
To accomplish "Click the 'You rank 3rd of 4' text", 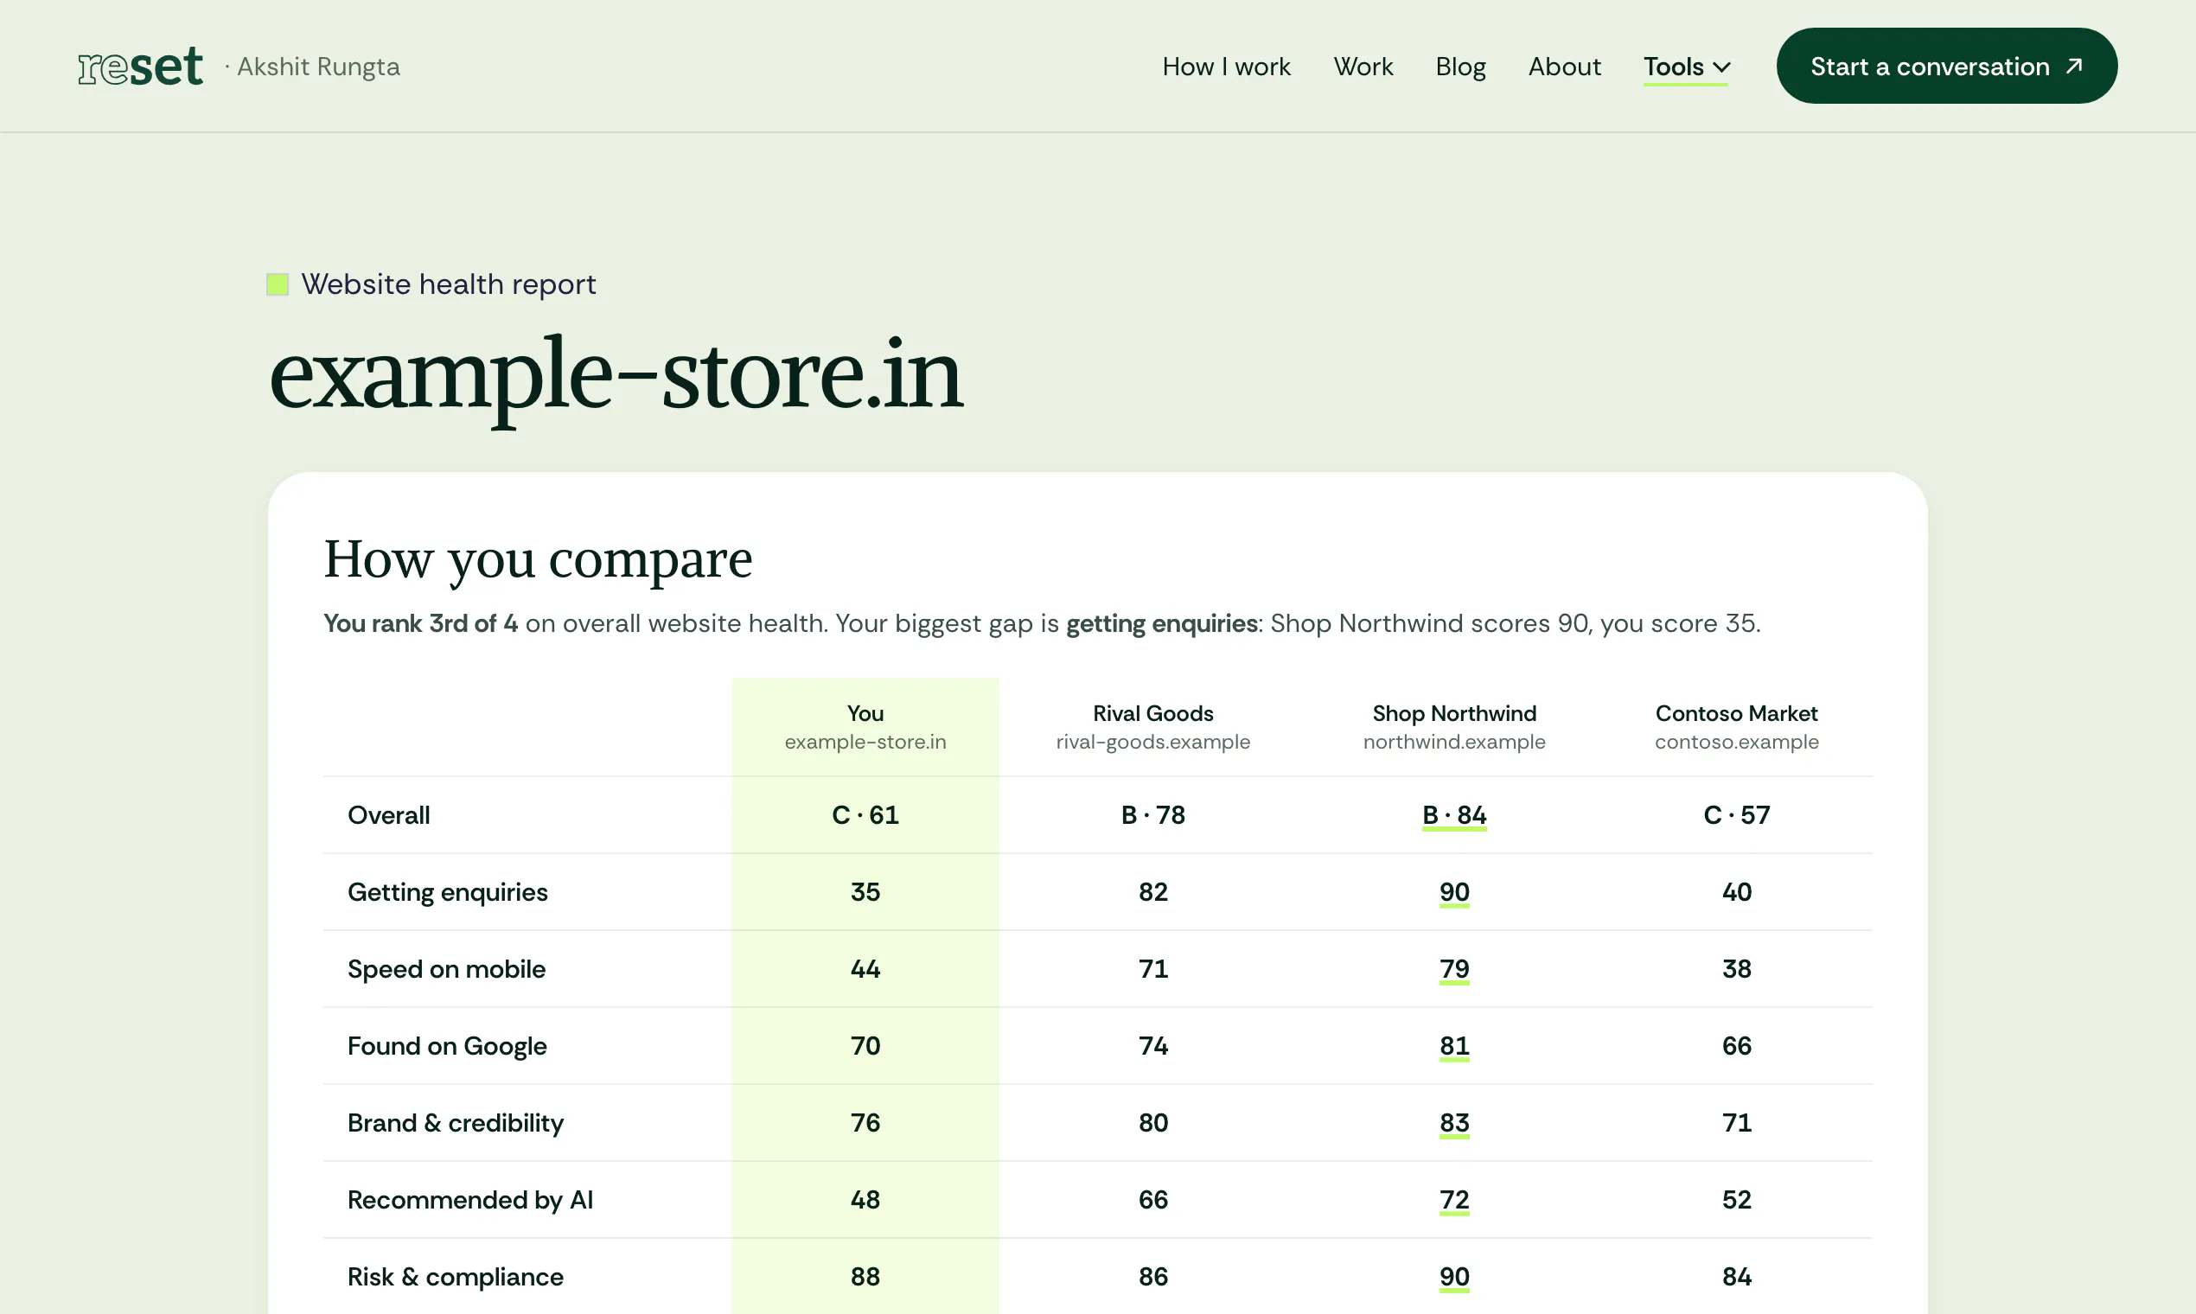I will point(420,623).
